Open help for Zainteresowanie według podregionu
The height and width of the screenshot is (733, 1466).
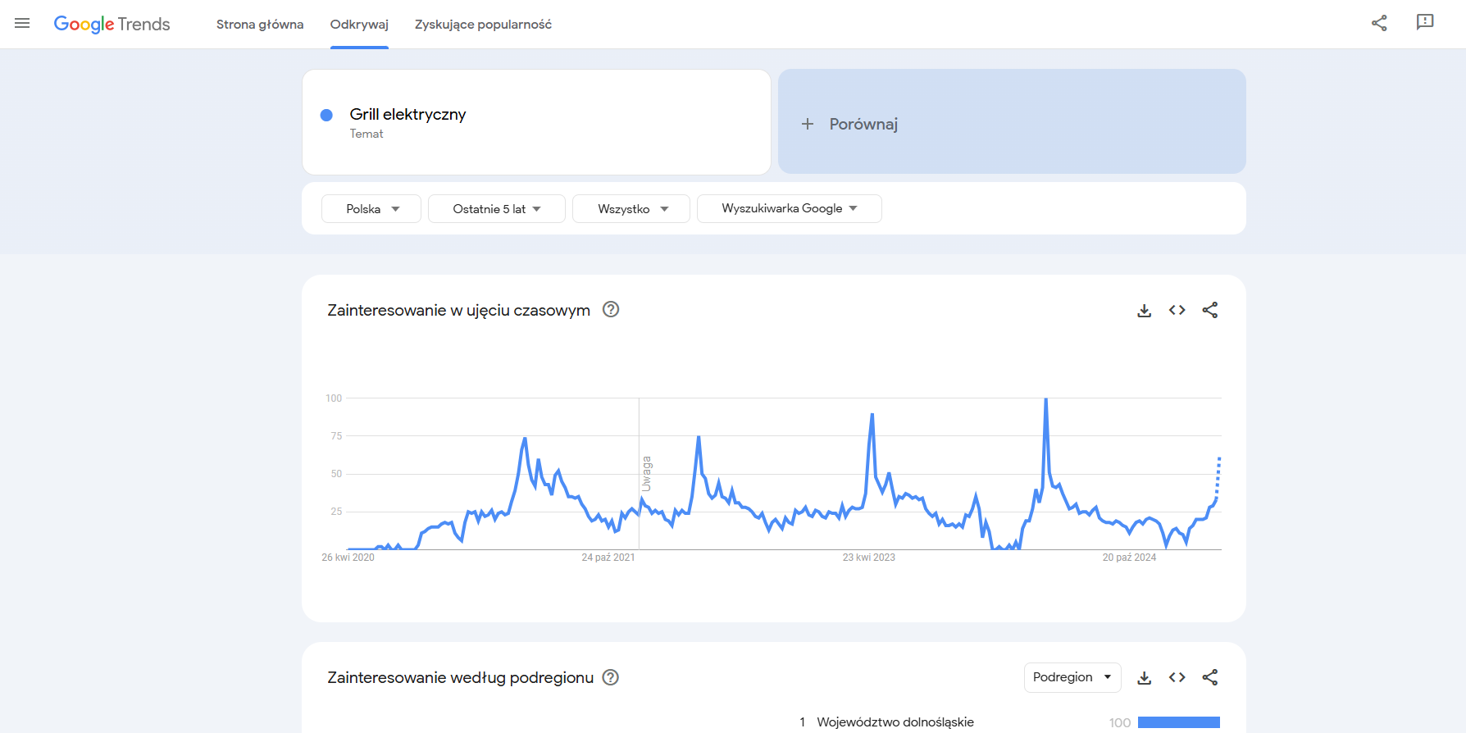(x=611, y=677)
